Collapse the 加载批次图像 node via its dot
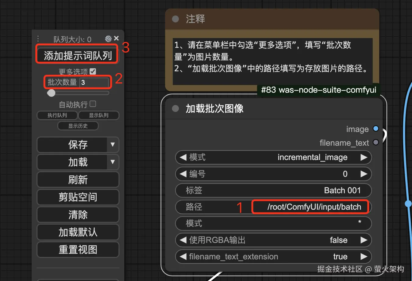Screen dimensions: 412x281 click(176, 108)
